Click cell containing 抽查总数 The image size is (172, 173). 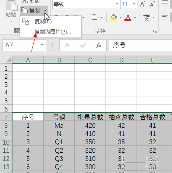tap(121, 117)
